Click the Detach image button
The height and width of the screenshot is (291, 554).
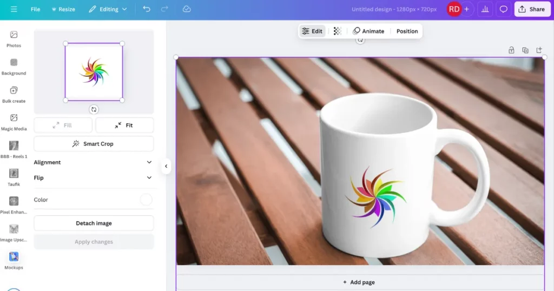(x=94, y=223)
